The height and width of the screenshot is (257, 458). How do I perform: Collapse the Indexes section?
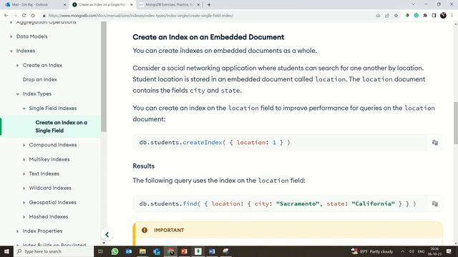[x=11, y=51]
